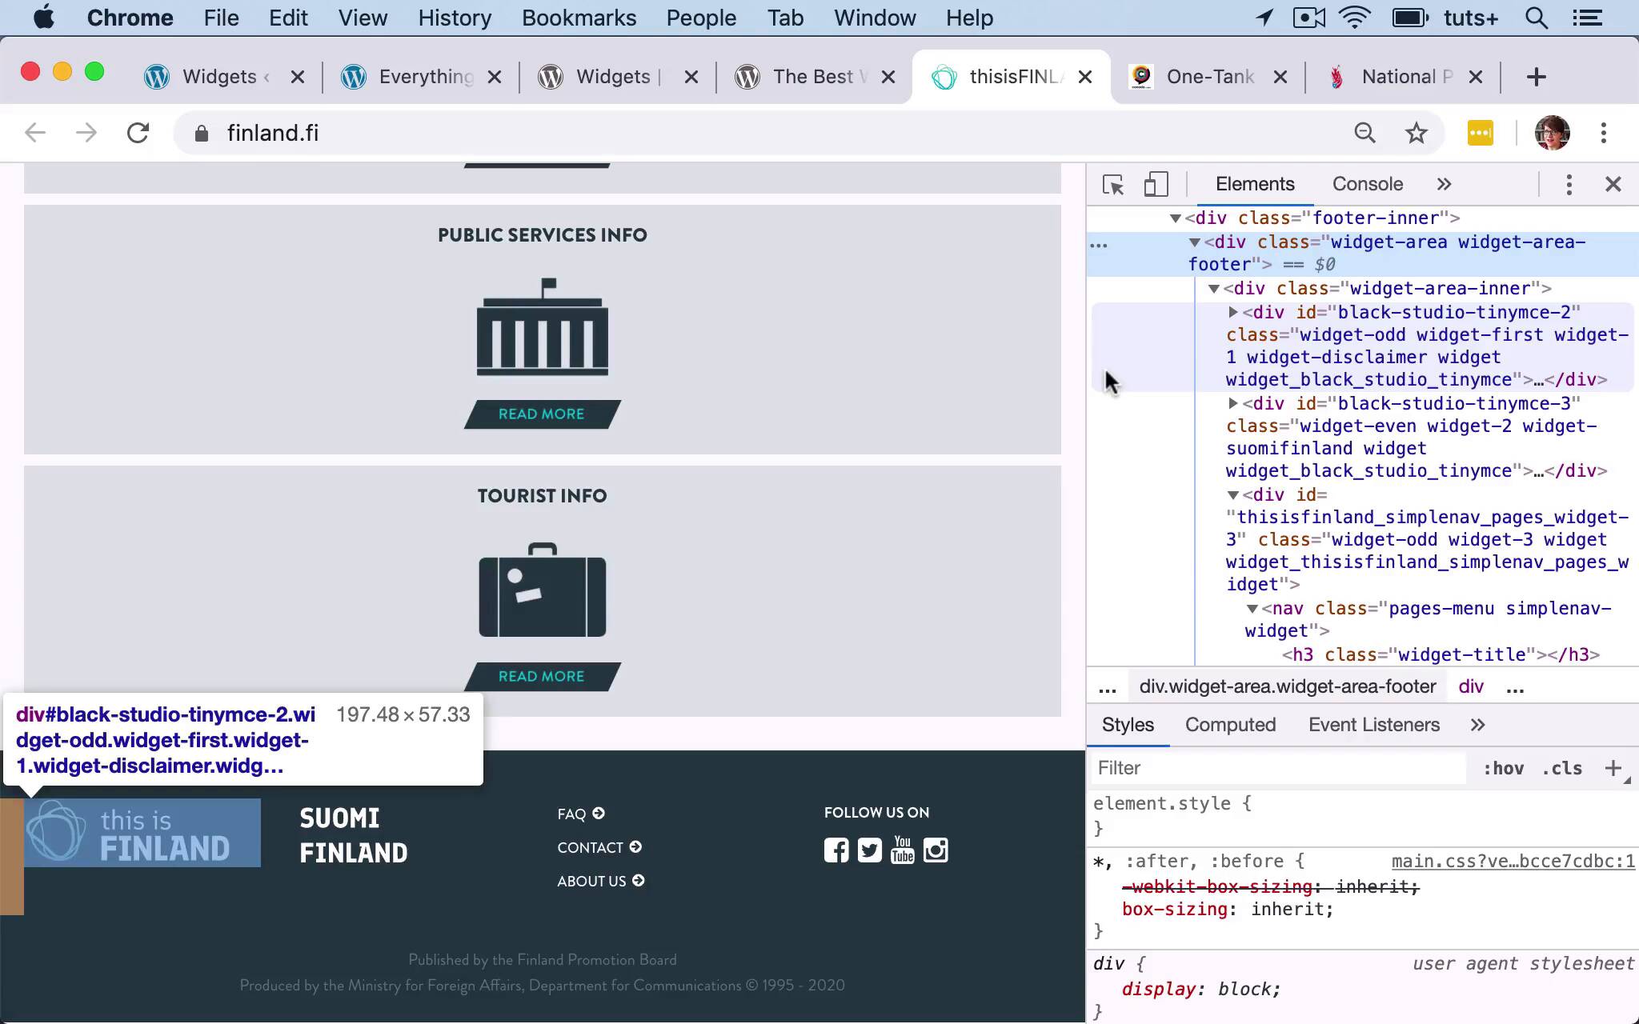The image size is (1639, 1024).
Task: Toggle the device toolbar icon
Action: [1155, 185]
